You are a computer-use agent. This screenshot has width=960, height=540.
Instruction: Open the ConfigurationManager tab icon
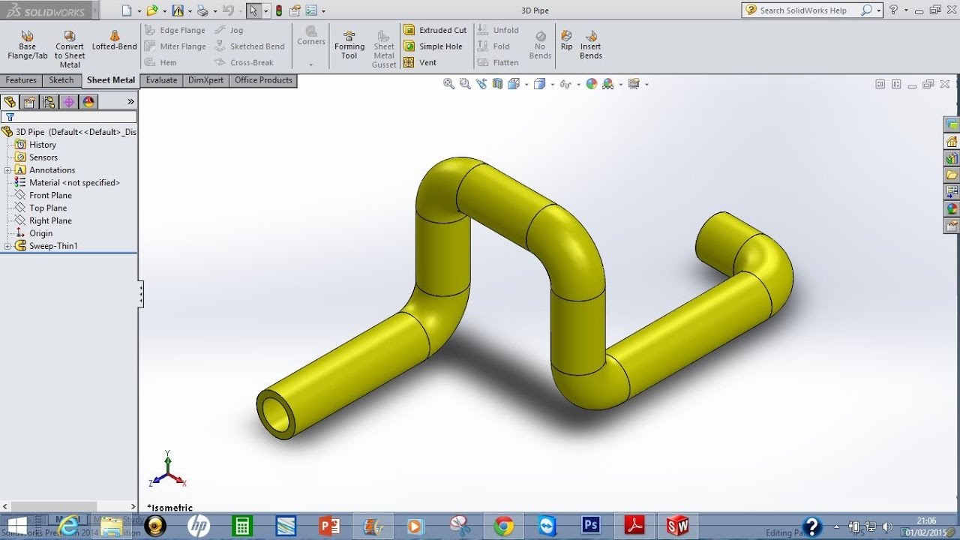49,102
